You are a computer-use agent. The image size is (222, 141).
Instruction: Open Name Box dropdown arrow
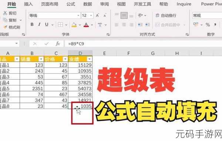17,43
